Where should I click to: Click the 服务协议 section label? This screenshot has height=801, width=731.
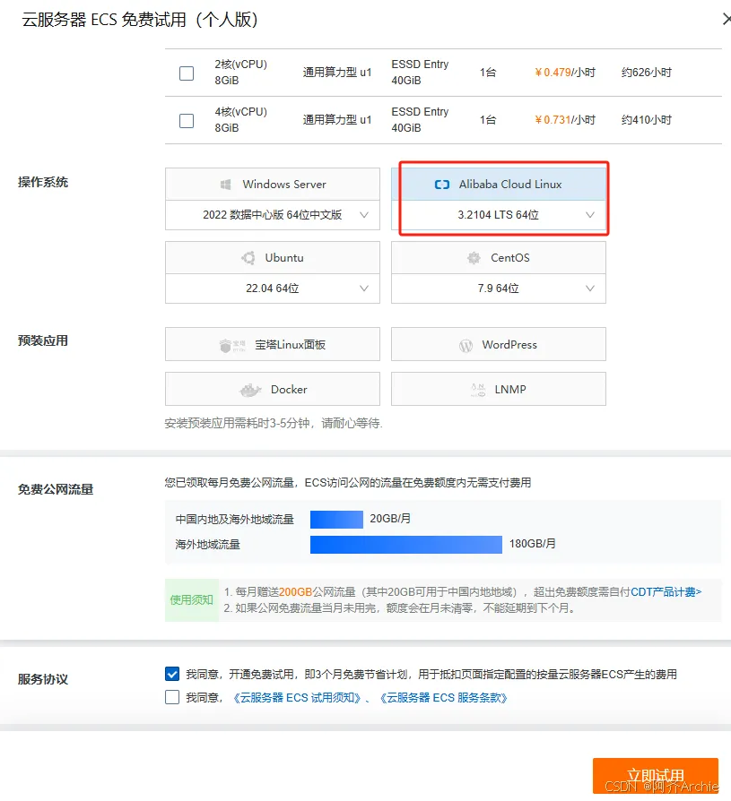pos(43,679)
